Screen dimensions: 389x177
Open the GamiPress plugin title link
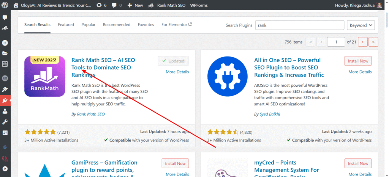coord(104,168)
